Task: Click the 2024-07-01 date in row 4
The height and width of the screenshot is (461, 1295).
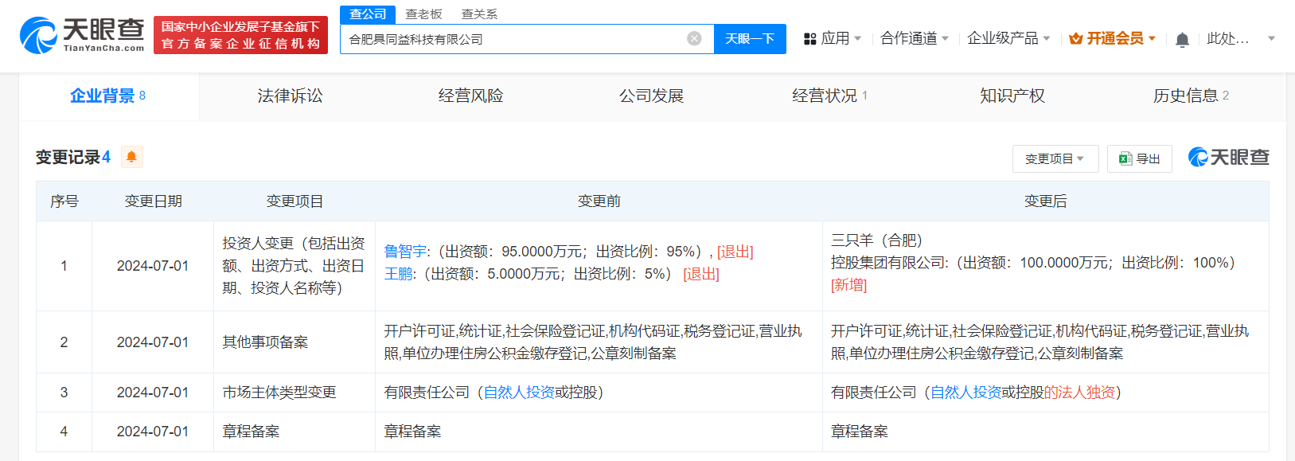Action: point(153,432)
